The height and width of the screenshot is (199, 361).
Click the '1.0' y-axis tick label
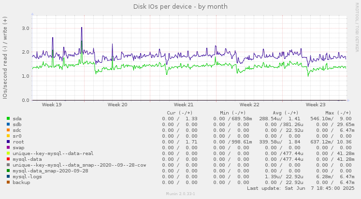pos(26,76)
